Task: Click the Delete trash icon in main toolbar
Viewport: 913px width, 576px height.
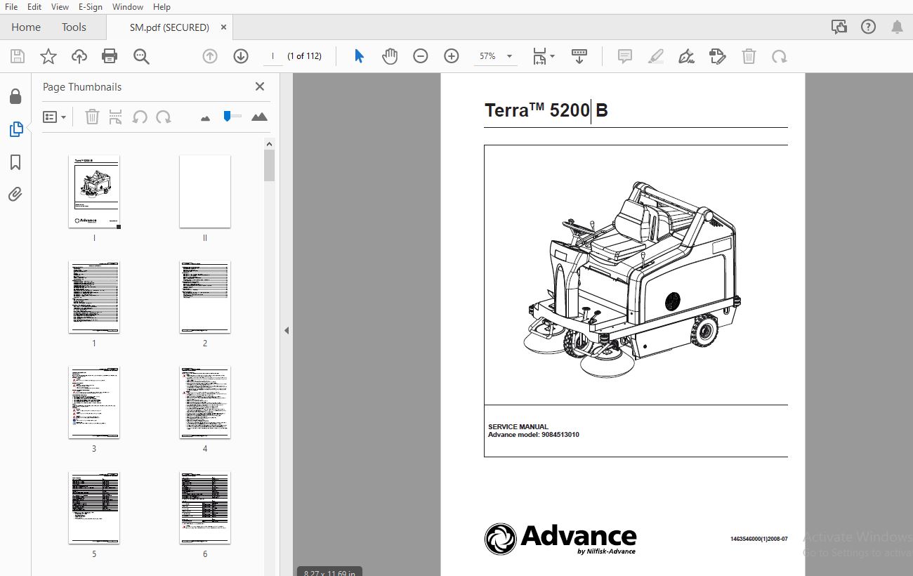Action: pyautogui.click(x=749, y=56)
